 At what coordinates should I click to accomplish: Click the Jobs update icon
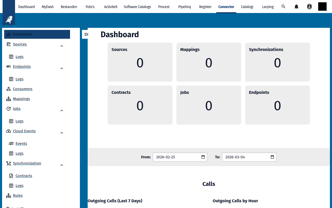click(x=9, y=109)
